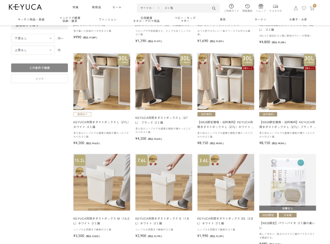
Task: Switch to the セール menu
Action: coord(117,7)
